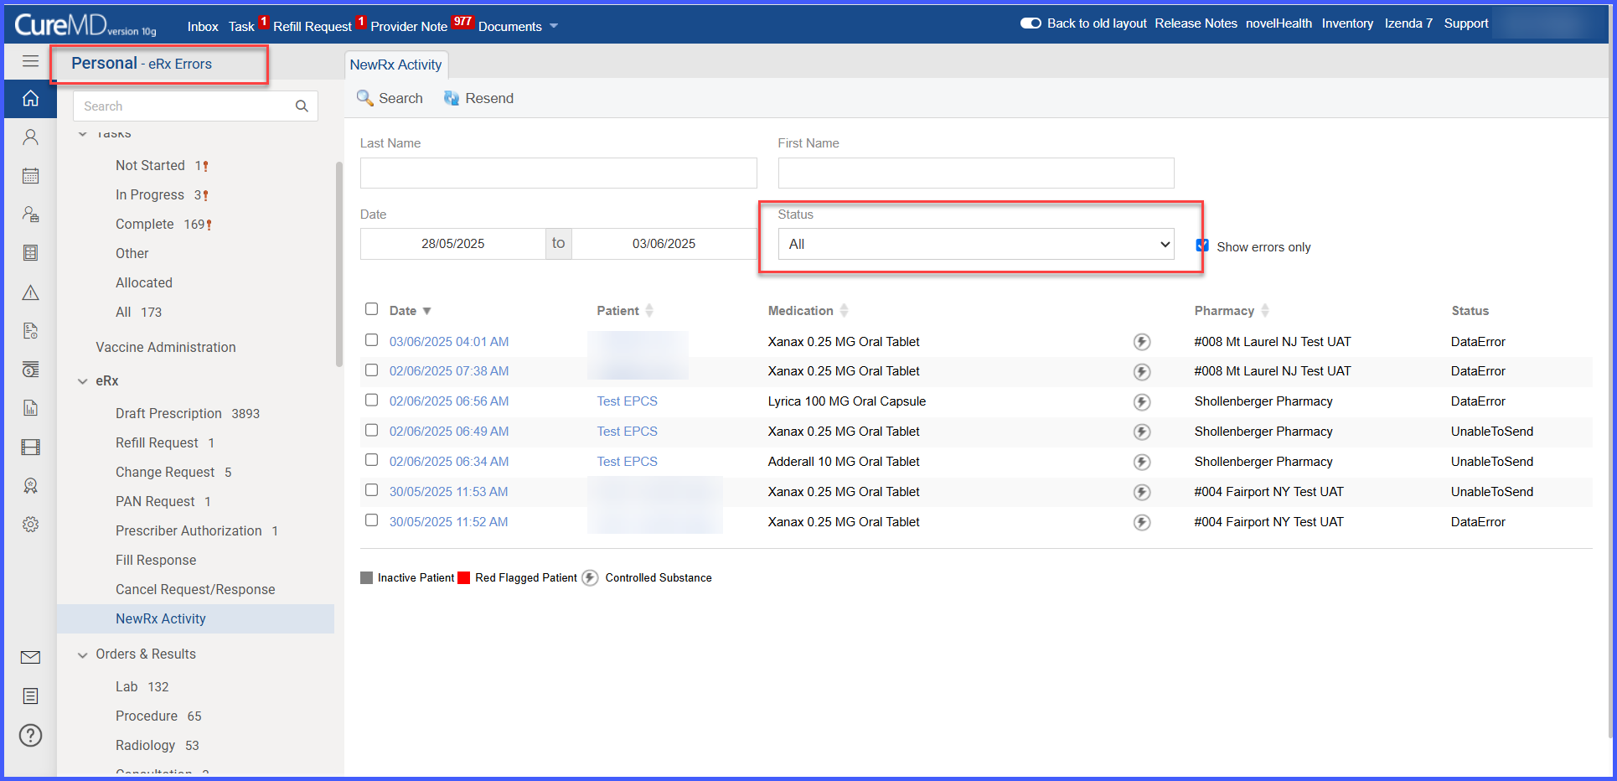Check the 30/05/2025 11:52 AM row checkbox
1617x781 pixels.
pyautogui.click(x=371, y=520)
